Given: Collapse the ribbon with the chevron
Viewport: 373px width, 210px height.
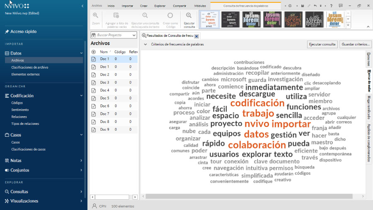Looking at the screenshot, I should point(368,26).
